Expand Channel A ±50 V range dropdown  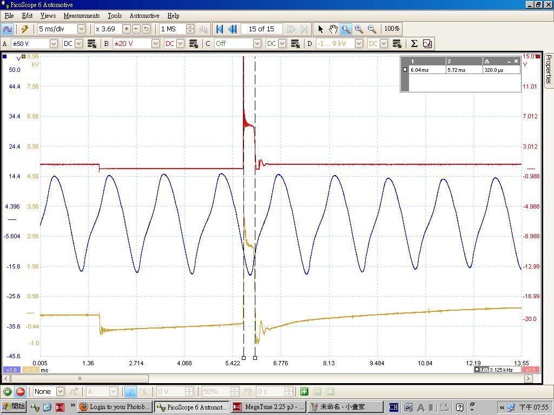click(54, 44)
